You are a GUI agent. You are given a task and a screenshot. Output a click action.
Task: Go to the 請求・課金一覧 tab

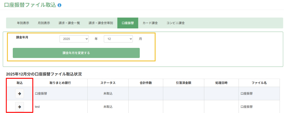coord(69,23)
